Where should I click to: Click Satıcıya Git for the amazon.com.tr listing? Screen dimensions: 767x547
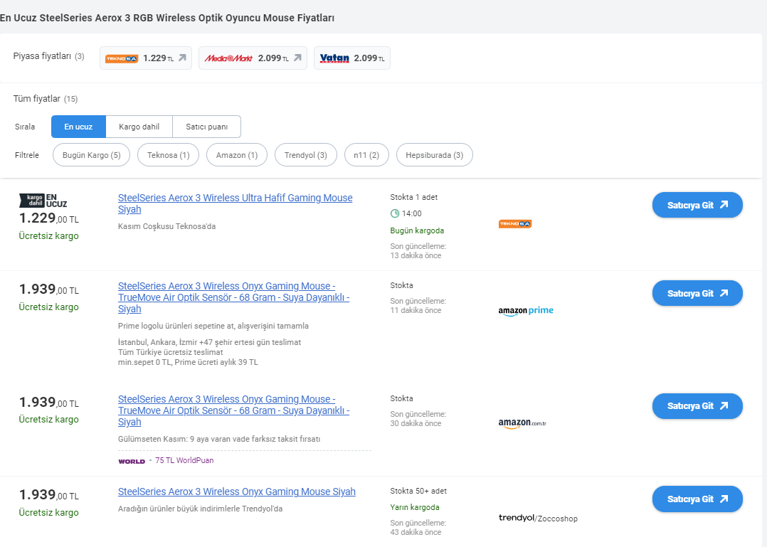[697, 405]
